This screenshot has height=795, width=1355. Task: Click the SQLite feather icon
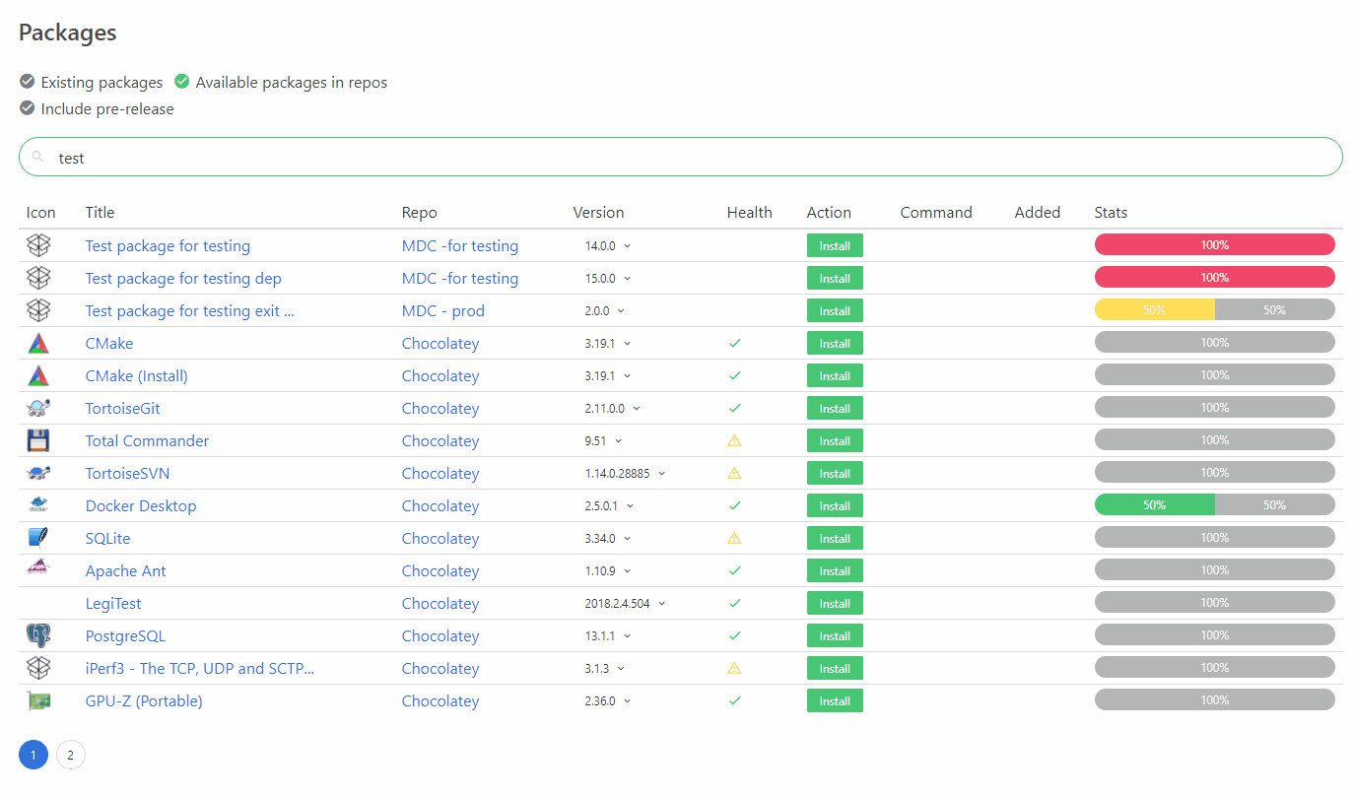coord(38,538)
